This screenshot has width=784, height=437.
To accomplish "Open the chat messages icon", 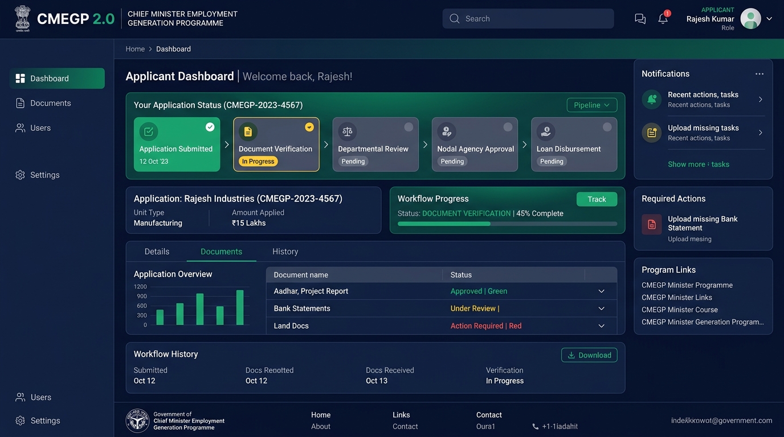I will 640,19.
